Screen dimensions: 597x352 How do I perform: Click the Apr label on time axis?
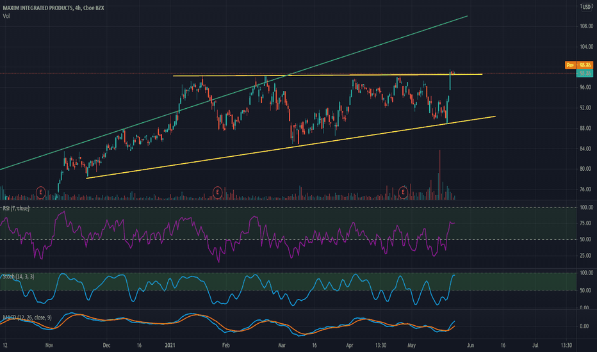pos(350,345)
